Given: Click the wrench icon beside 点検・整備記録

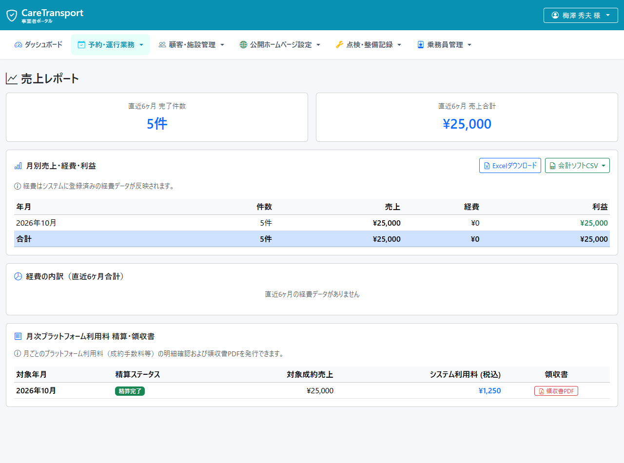Looking at the screenshot, I should point(340,45).
